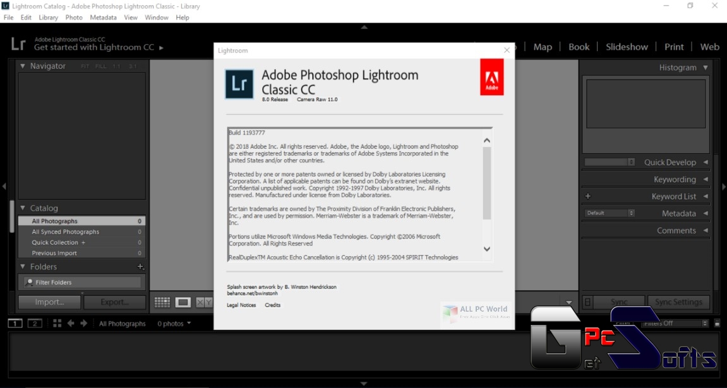Switch to the Slideshow module

pyautogui.click(x=627, y=47)
